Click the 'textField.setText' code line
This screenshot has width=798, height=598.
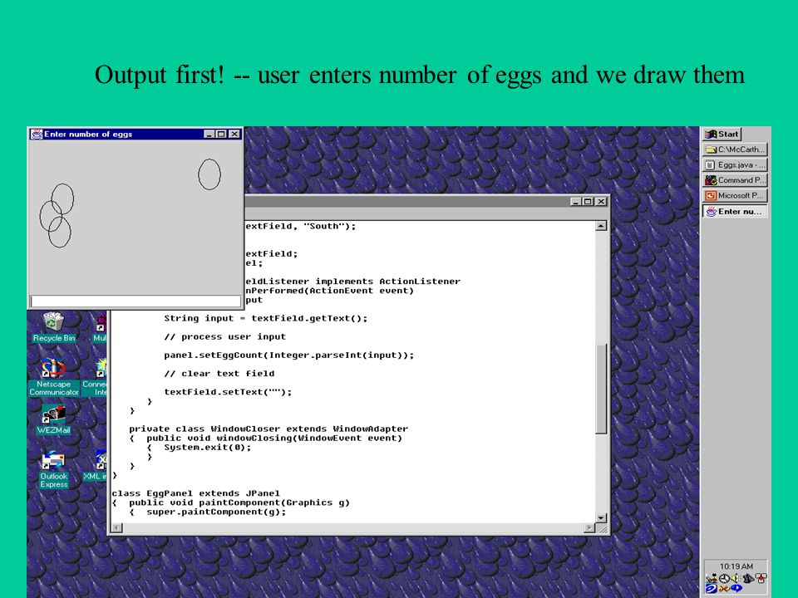(228, 392)
